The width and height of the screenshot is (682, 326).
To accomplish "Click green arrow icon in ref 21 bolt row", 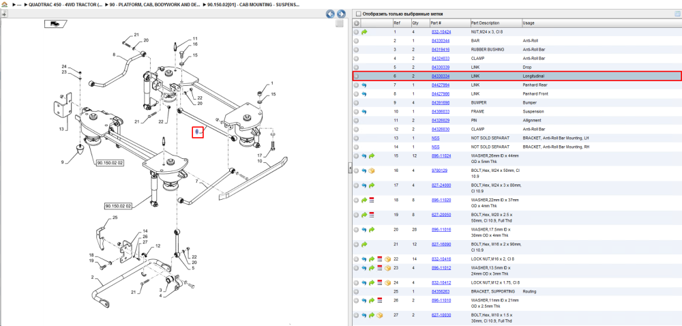I will click(364, 244).
